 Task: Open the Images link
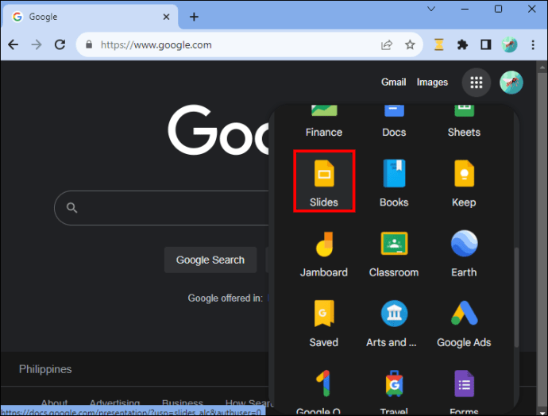pyautogui.click(x=432, y=82)
